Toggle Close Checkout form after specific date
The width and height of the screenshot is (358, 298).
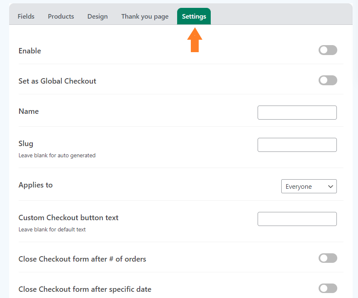(x=328, y=288)
